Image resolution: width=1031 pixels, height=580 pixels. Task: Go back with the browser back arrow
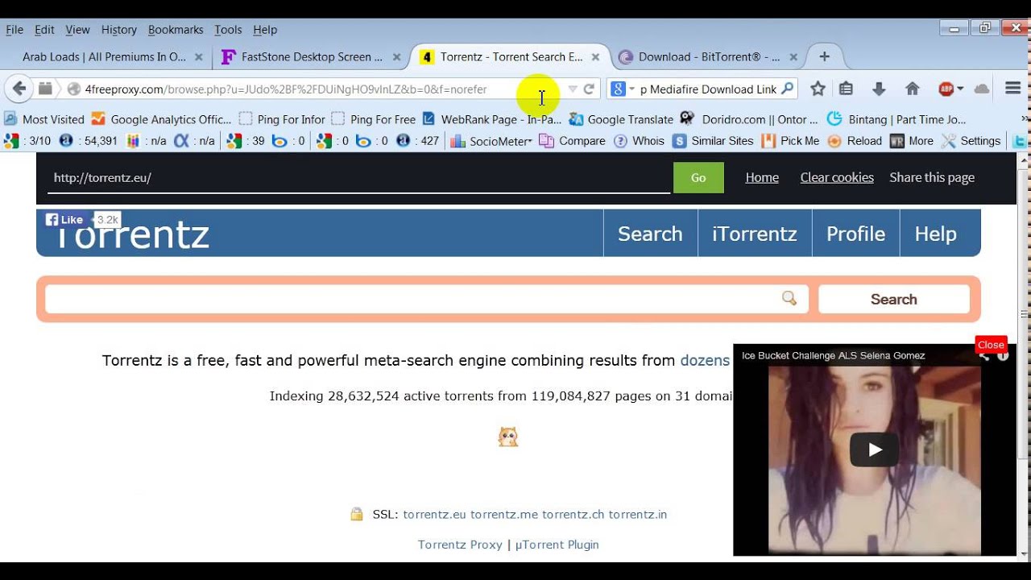pyautogui.click(x=19, y=89)
